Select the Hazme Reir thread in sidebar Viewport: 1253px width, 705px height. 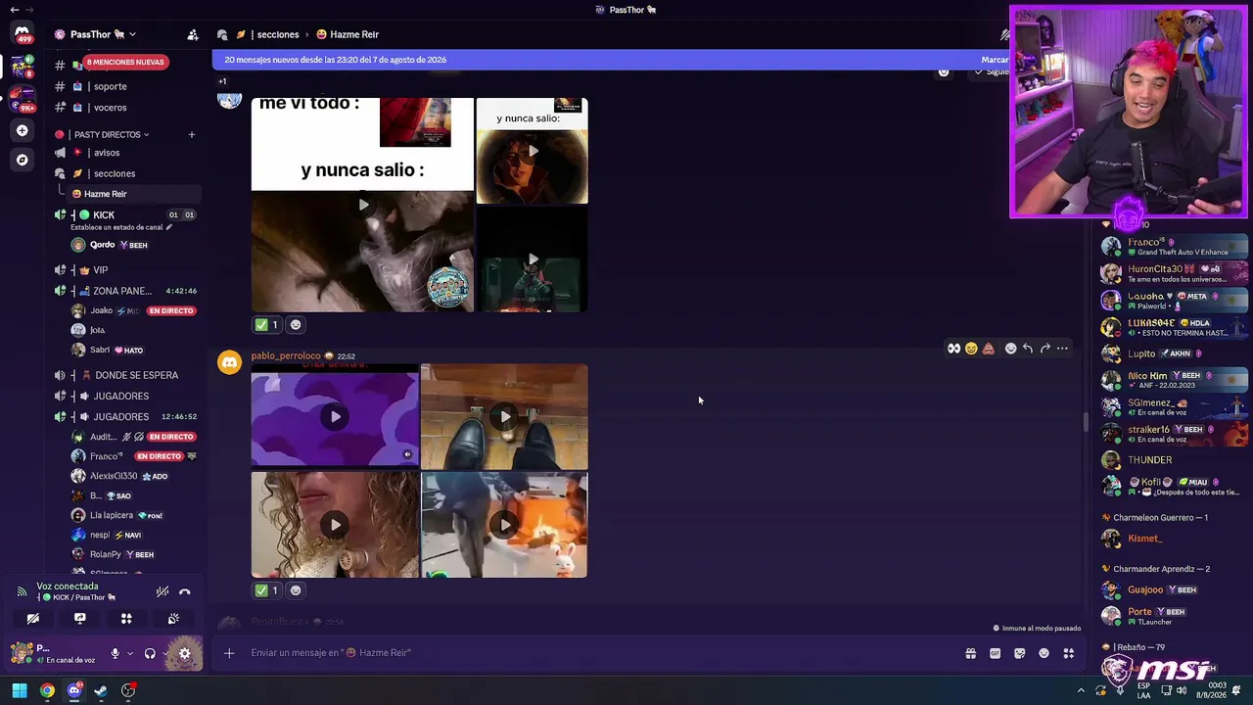pos(135,194)
